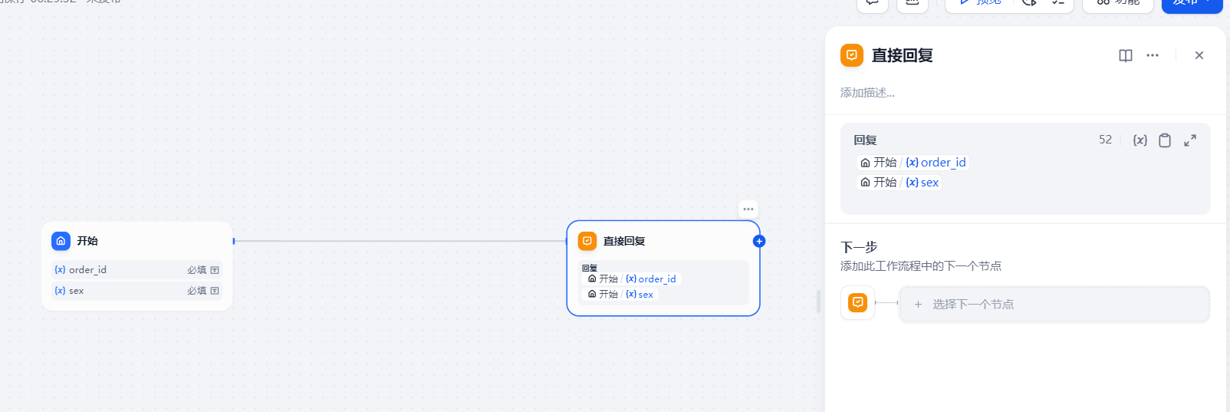The height and width of the screenshot is (412, 1230).
Task: Open the help docs book icon
Action: (1125, 55)
